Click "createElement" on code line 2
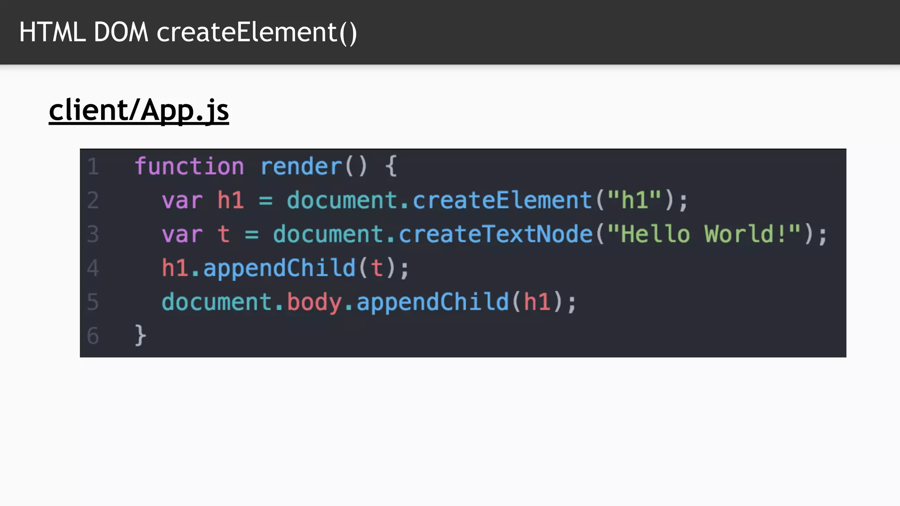Viewport: 900px width, 506px height. [502, 200]
